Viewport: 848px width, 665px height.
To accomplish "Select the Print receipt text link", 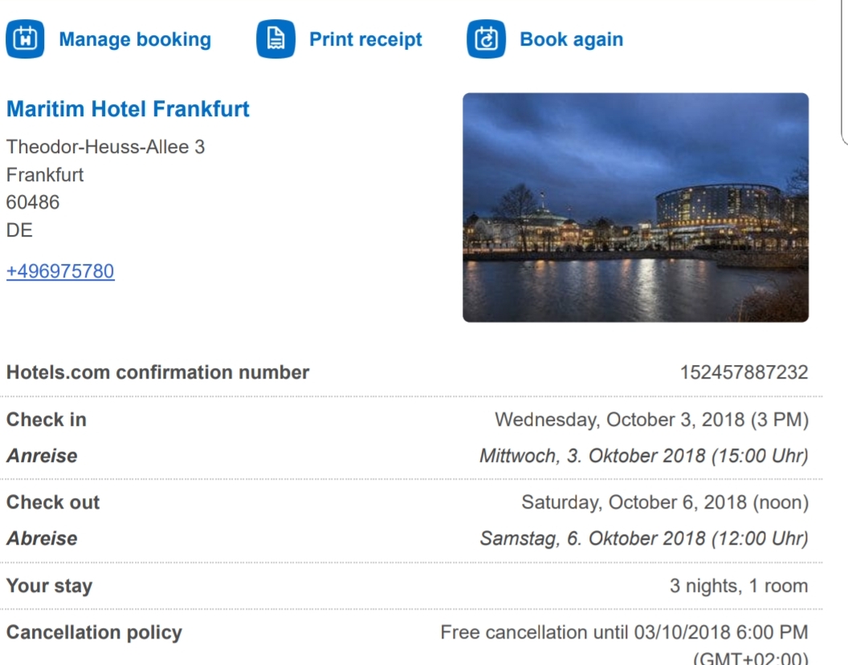I will pos(365,39).
